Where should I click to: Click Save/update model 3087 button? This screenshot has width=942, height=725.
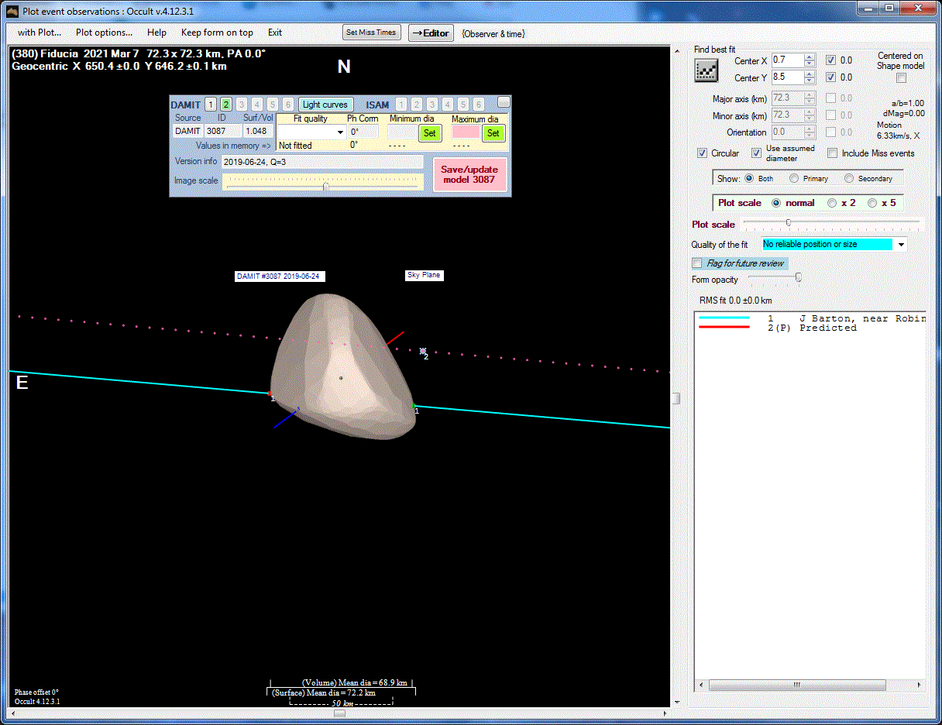pyautogui.click(x=469, y=174)
